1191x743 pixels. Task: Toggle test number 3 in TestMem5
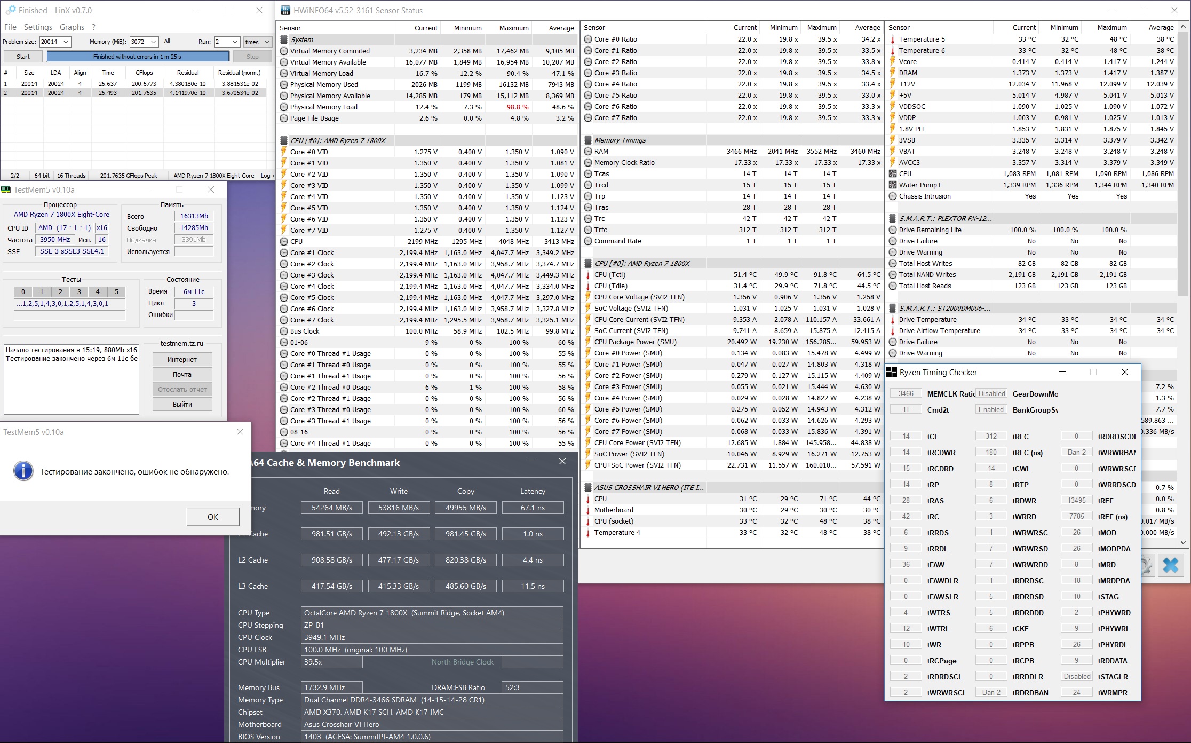(79, 291)
